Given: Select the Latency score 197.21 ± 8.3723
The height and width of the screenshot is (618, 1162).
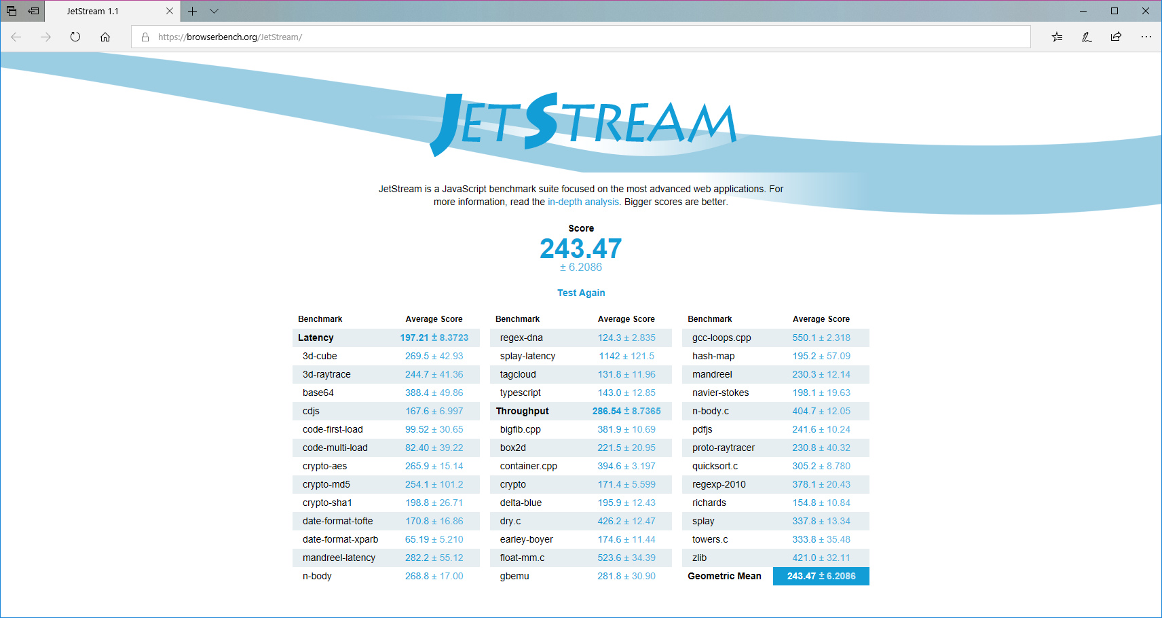Looking at the screenshot, I should coord(434,338).
